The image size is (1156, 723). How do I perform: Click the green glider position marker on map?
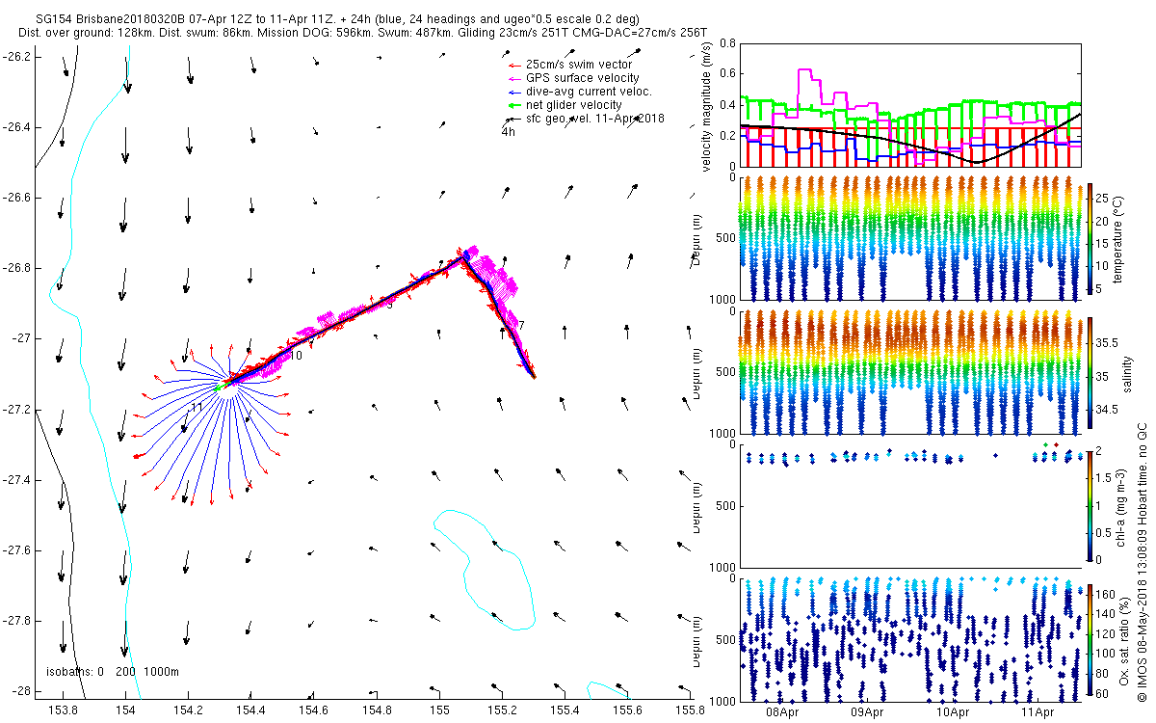[x=221, y=387]
